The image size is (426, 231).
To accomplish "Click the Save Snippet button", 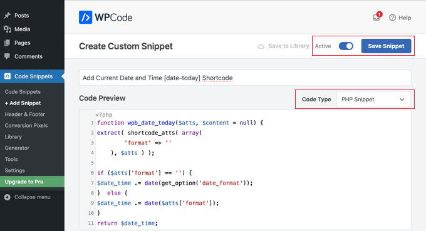I will point(386,46).
